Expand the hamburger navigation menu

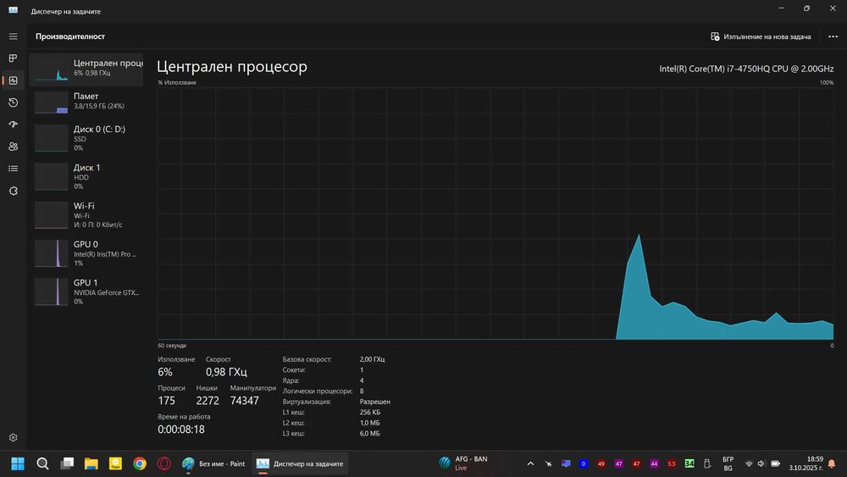pyautogui.click(x=13, y=36)
